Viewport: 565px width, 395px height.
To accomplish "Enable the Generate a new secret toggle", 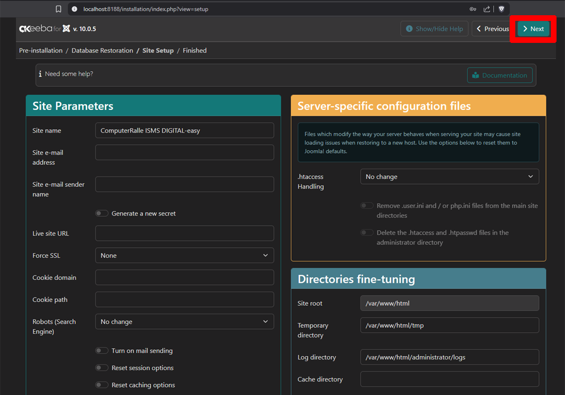I will [x=102, y=213].
